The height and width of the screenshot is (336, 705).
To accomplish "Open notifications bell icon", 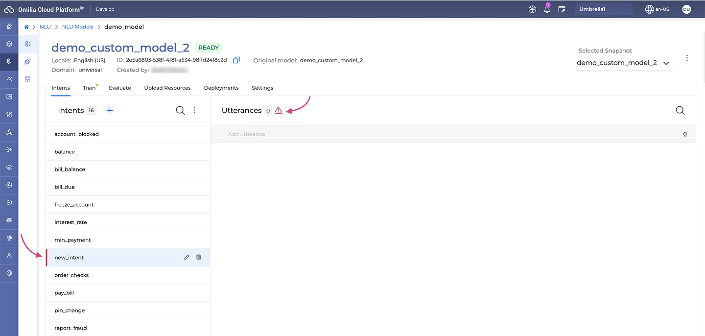I will click(x=547, y=9).
